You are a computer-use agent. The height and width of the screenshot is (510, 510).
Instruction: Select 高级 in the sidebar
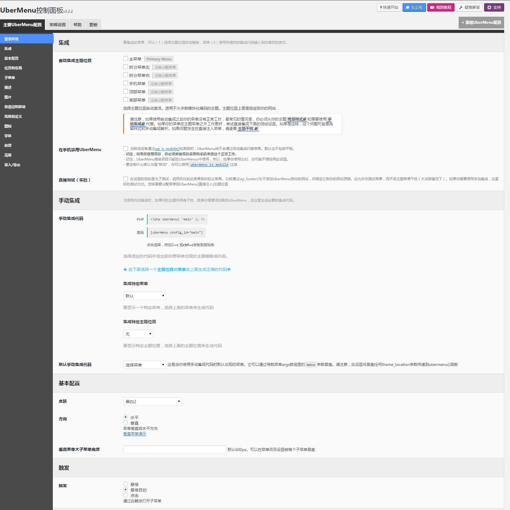[x=26, y=155]
